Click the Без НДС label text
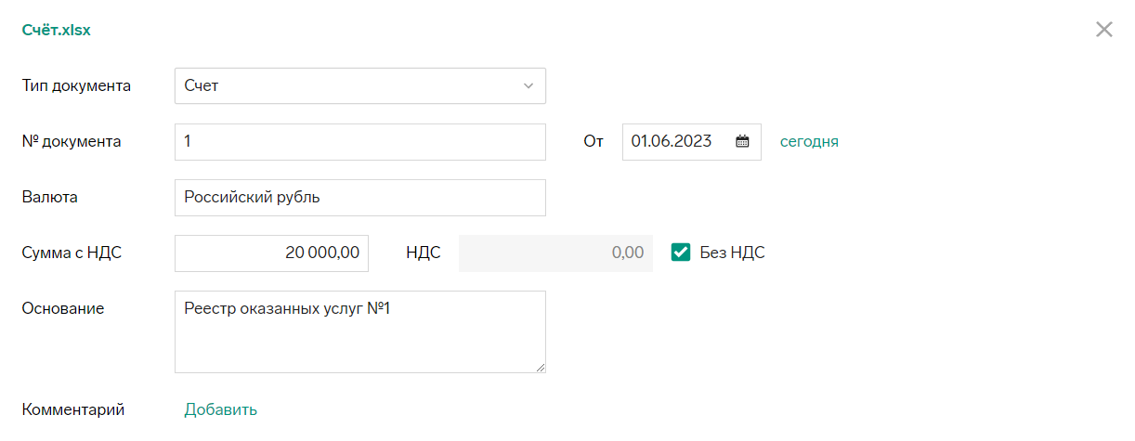Image resolution: width=1135 pixels, height=441 pixels. coord(732,253)
